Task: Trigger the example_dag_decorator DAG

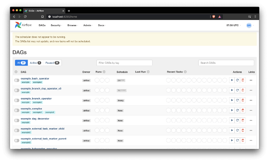Action: coord(232,120)
